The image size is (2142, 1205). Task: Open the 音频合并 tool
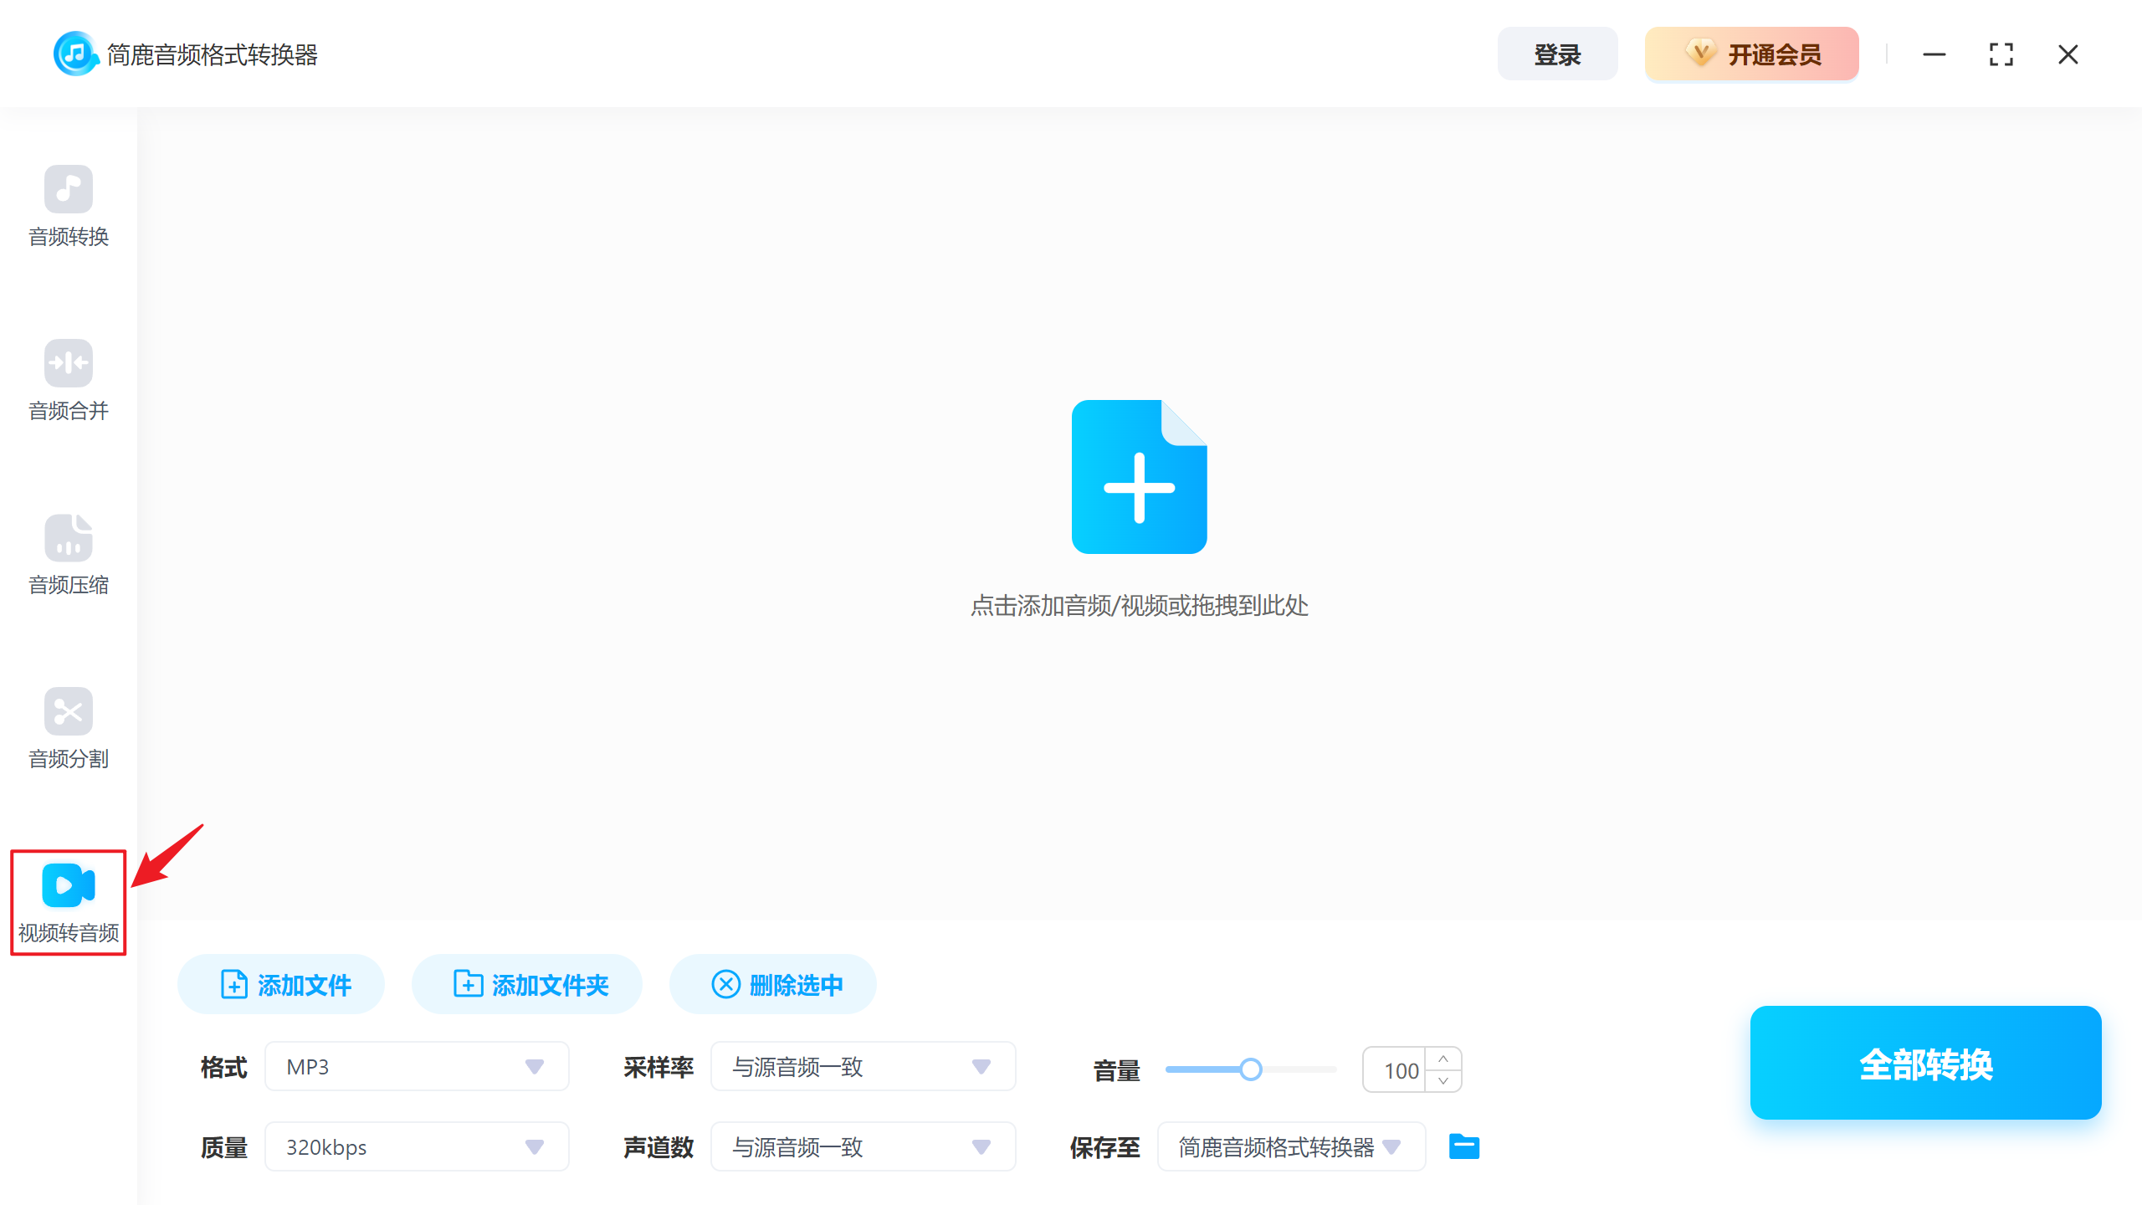pos(69,363)
